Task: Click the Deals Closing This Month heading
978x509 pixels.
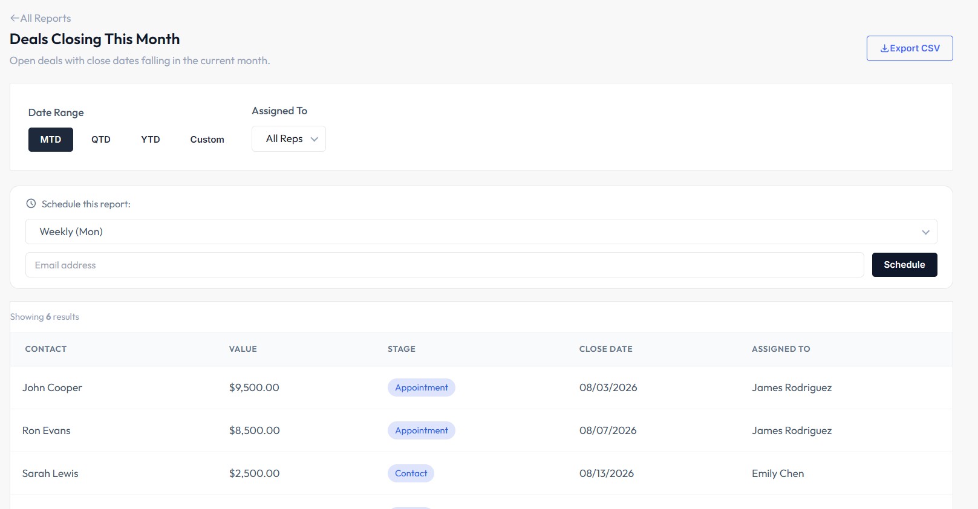Action: pyautogui.click(x=95, y=39)
